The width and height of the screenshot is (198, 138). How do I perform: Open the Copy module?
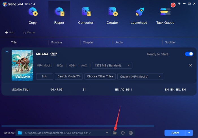click(33, 15)
